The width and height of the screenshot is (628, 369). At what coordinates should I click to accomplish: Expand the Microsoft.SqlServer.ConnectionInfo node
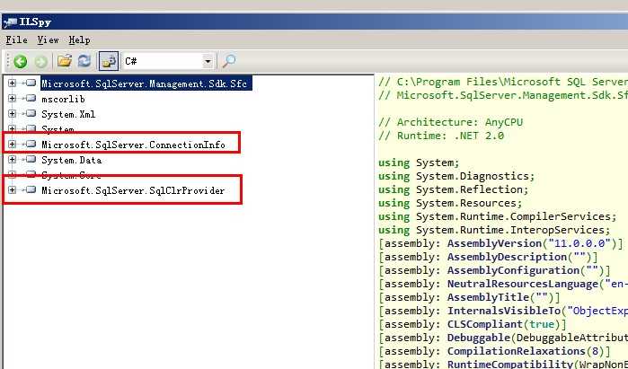(x=12, y=144)
